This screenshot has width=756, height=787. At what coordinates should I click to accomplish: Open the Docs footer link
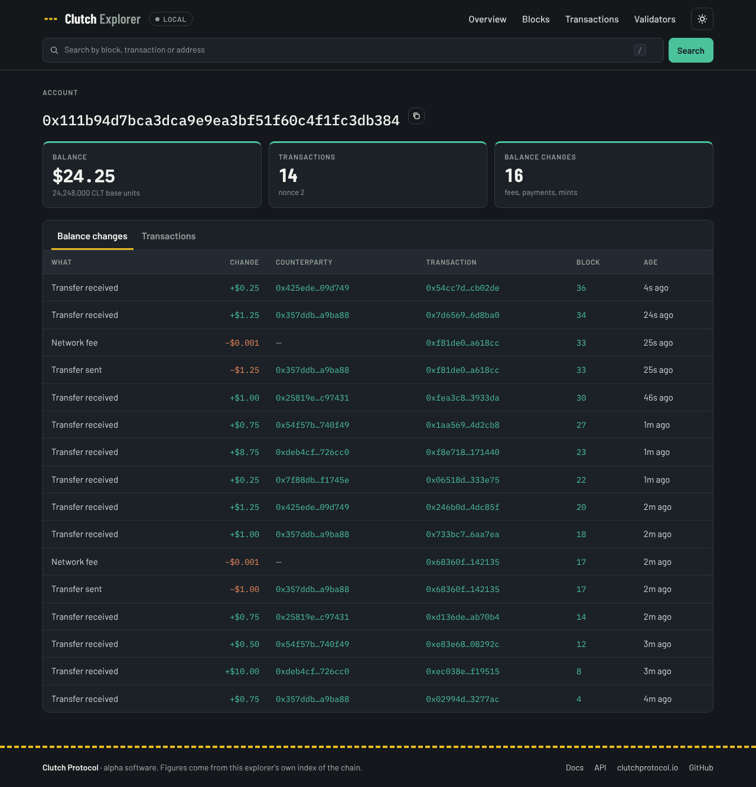tap(575, 768)
